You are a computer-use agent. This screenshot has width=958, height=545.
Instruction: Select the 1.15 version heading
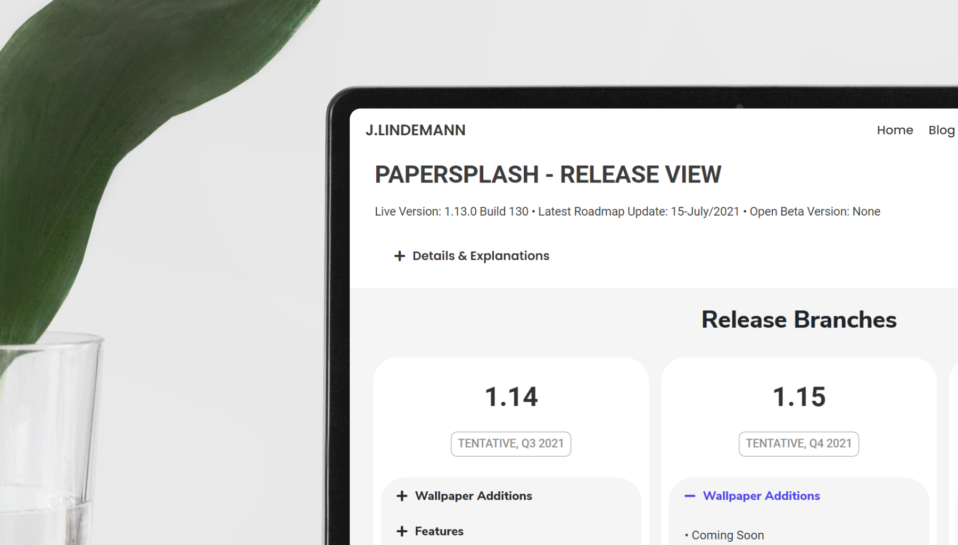pos(799,397)
